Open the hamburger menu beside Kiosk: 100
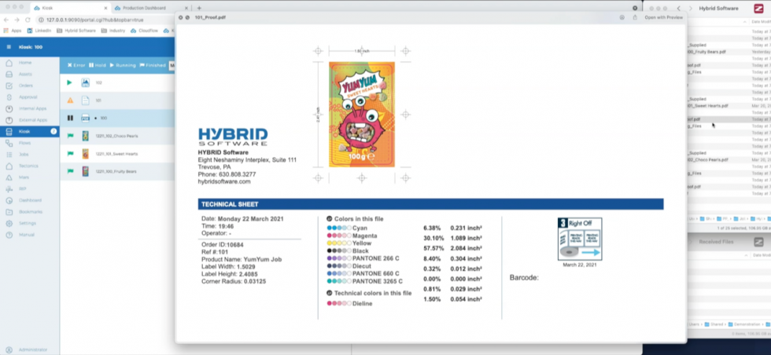Viewport: 771px width, 355px height. [9, 47]
